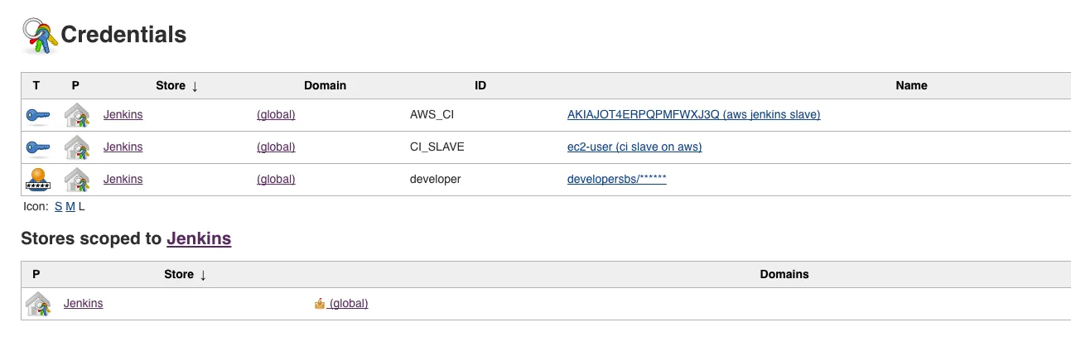Viewport: 1071px width, 356px height.
Task: Click the store icon in the Stores scoped table
Action: click(38, 304)
